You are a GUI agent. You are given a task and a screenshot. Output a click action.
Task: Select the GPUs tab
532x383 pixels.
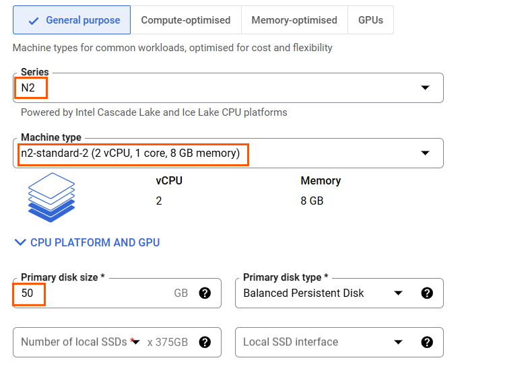pyautogui.click(x=370, y=20)
